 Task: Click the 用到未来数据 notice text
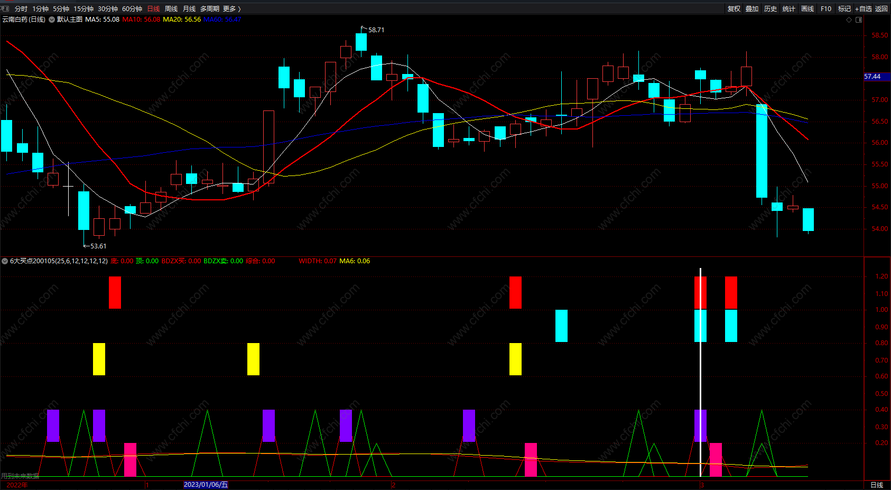[20, 476]
